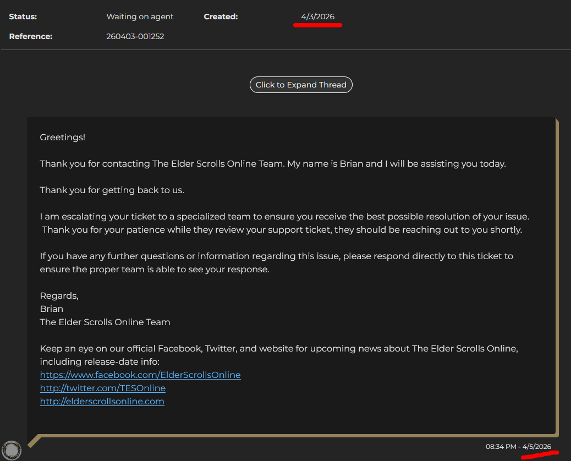Open the twitter.com/TESOnline link
The width and height of the screenshot is (571, 461).
[x=103, y=388]
